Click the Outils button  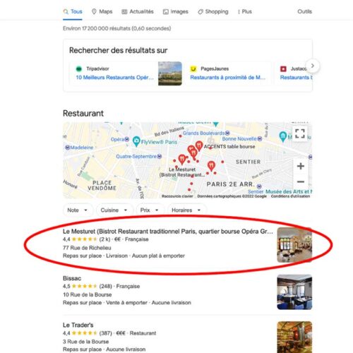[304, 11]
